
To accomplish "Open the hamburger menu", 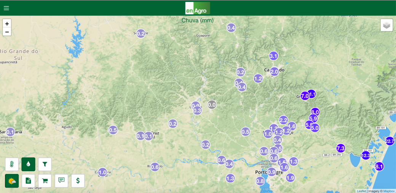I will 6,8.
